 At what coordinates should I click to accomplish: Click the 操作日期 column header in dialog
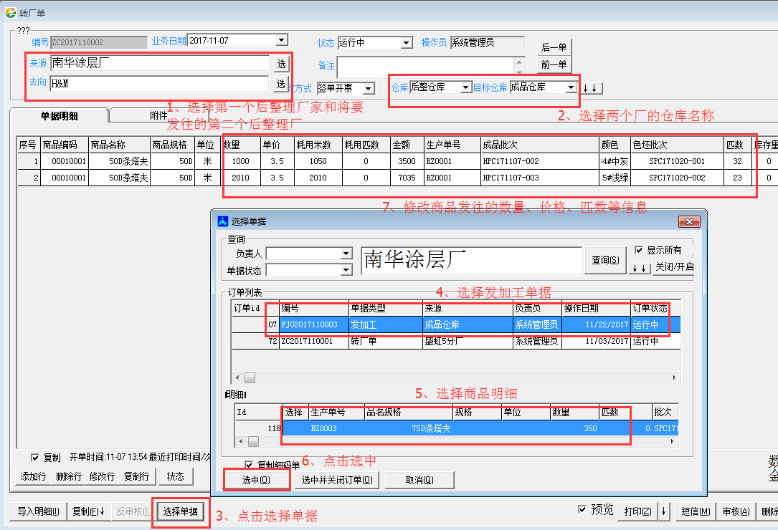pos(596,309)
